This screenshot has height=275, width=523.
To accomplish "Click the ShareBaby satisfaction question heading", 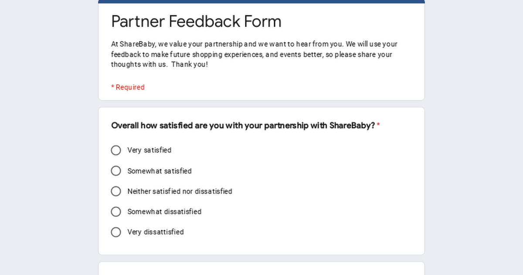I will pos(242,126).
